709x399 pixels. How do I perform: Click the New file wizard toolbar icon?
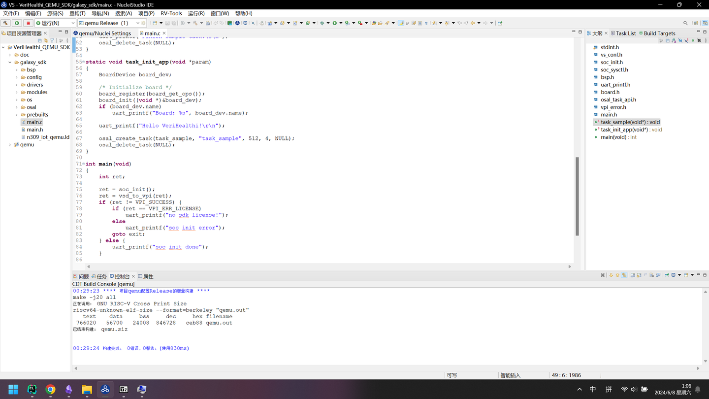155,23
